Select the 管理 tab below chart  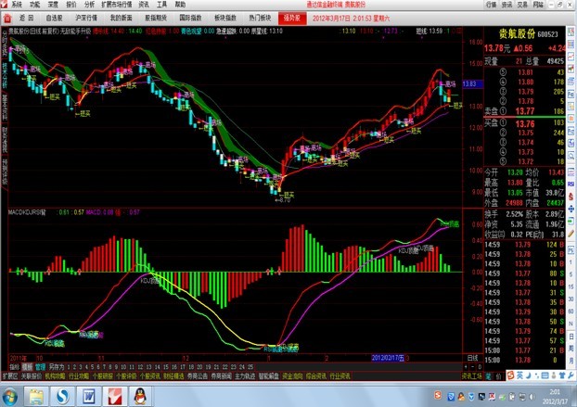(x=40, y=367)
